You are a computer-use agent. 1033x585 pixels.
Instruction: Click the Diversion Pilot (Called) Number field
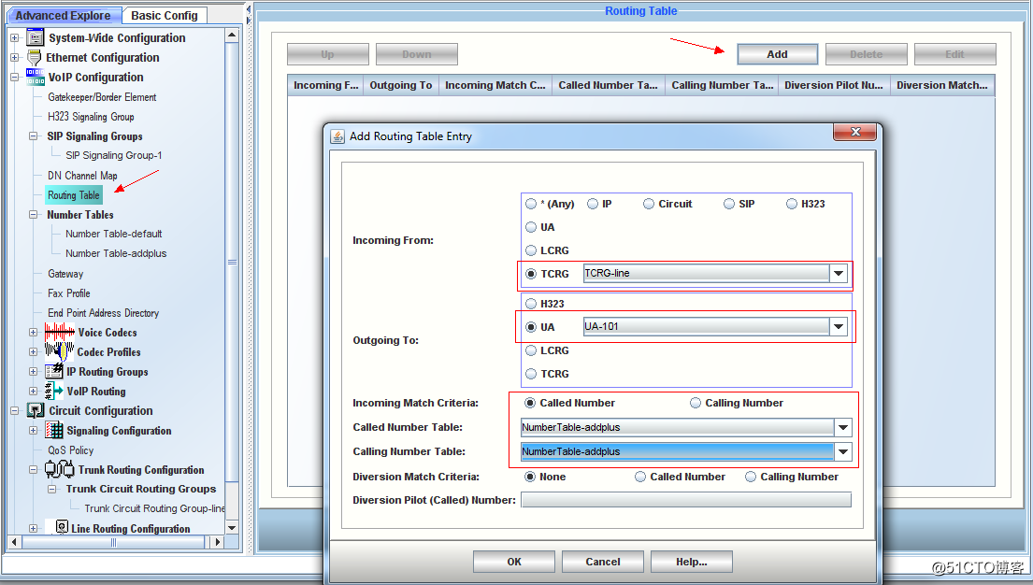pos(686,500)
